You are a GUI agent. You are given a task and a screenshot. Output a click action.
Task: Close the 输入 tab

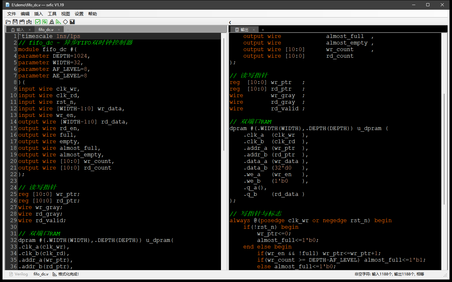[30, 30]
